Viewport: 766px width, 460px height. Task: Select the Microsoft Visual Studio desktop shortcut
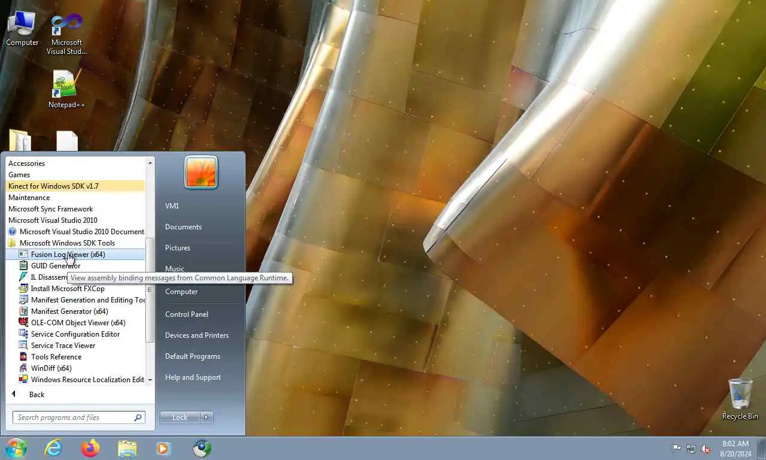coord(66,34)
